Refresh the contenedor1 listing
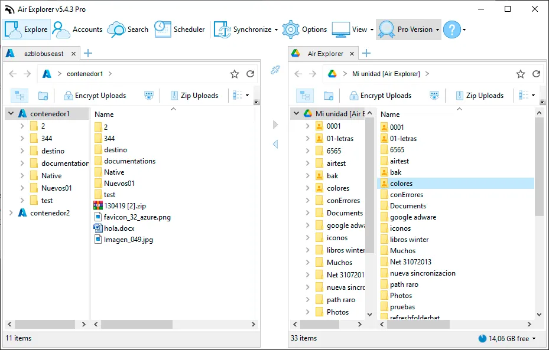549x350 pixels. pos(250,74)
